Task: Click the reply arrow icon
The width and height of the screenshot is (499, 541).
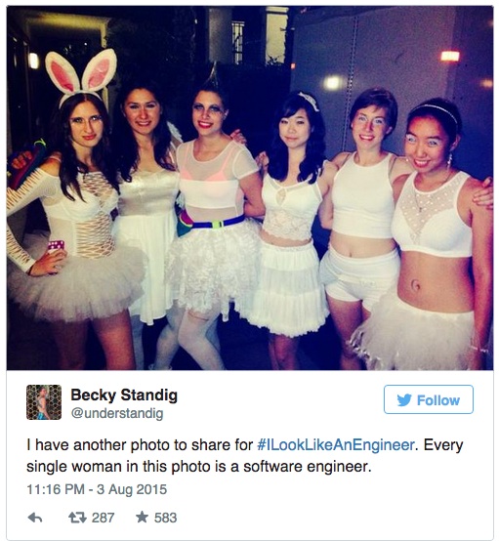Action: pos(35,518)
